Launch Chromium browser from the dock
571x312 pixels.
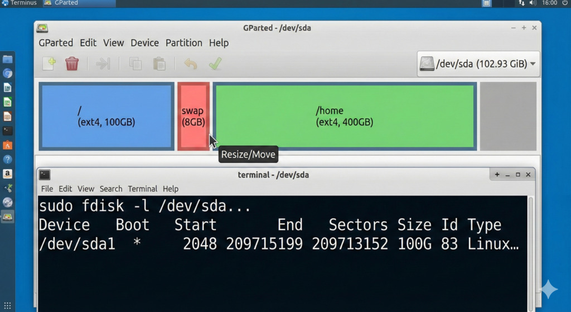tap(7, 73)
